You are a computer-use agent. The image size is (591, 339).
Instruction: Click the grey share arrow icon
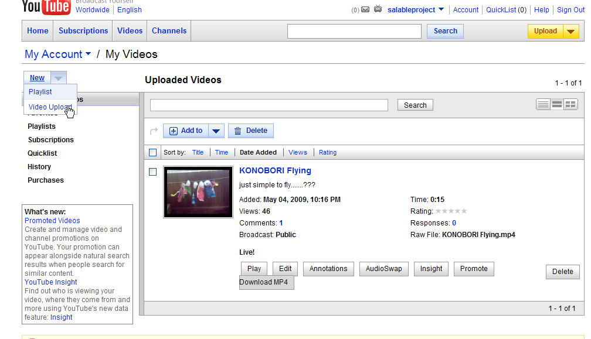154,131
